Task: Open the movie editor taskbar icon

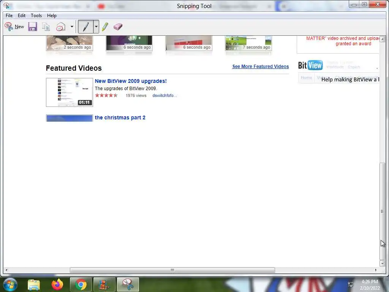Action: coord(104,284)
